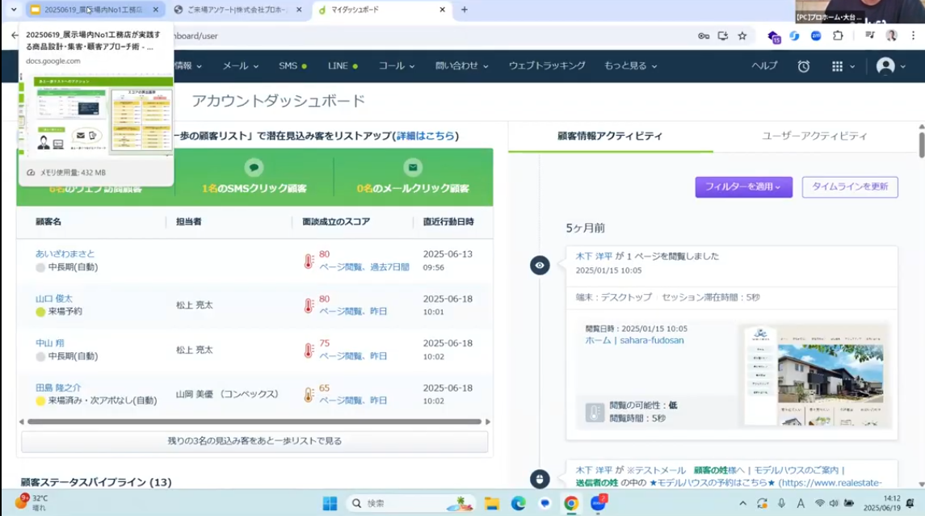Screen dimensions: 925x516
Task: Open the フィルターを適用 dropdown
Action: [743, 187]
